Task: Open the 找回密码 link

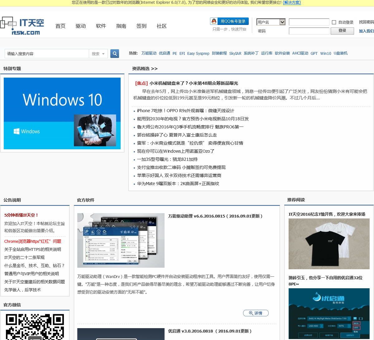Action: point(366,22)
